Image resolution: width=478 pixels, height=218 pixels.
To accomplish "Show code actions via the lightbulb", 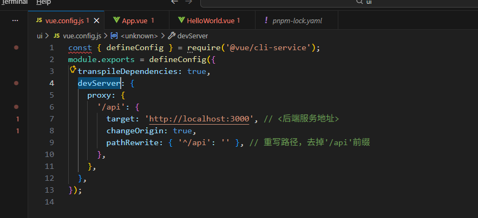I will tap(73, 70).
